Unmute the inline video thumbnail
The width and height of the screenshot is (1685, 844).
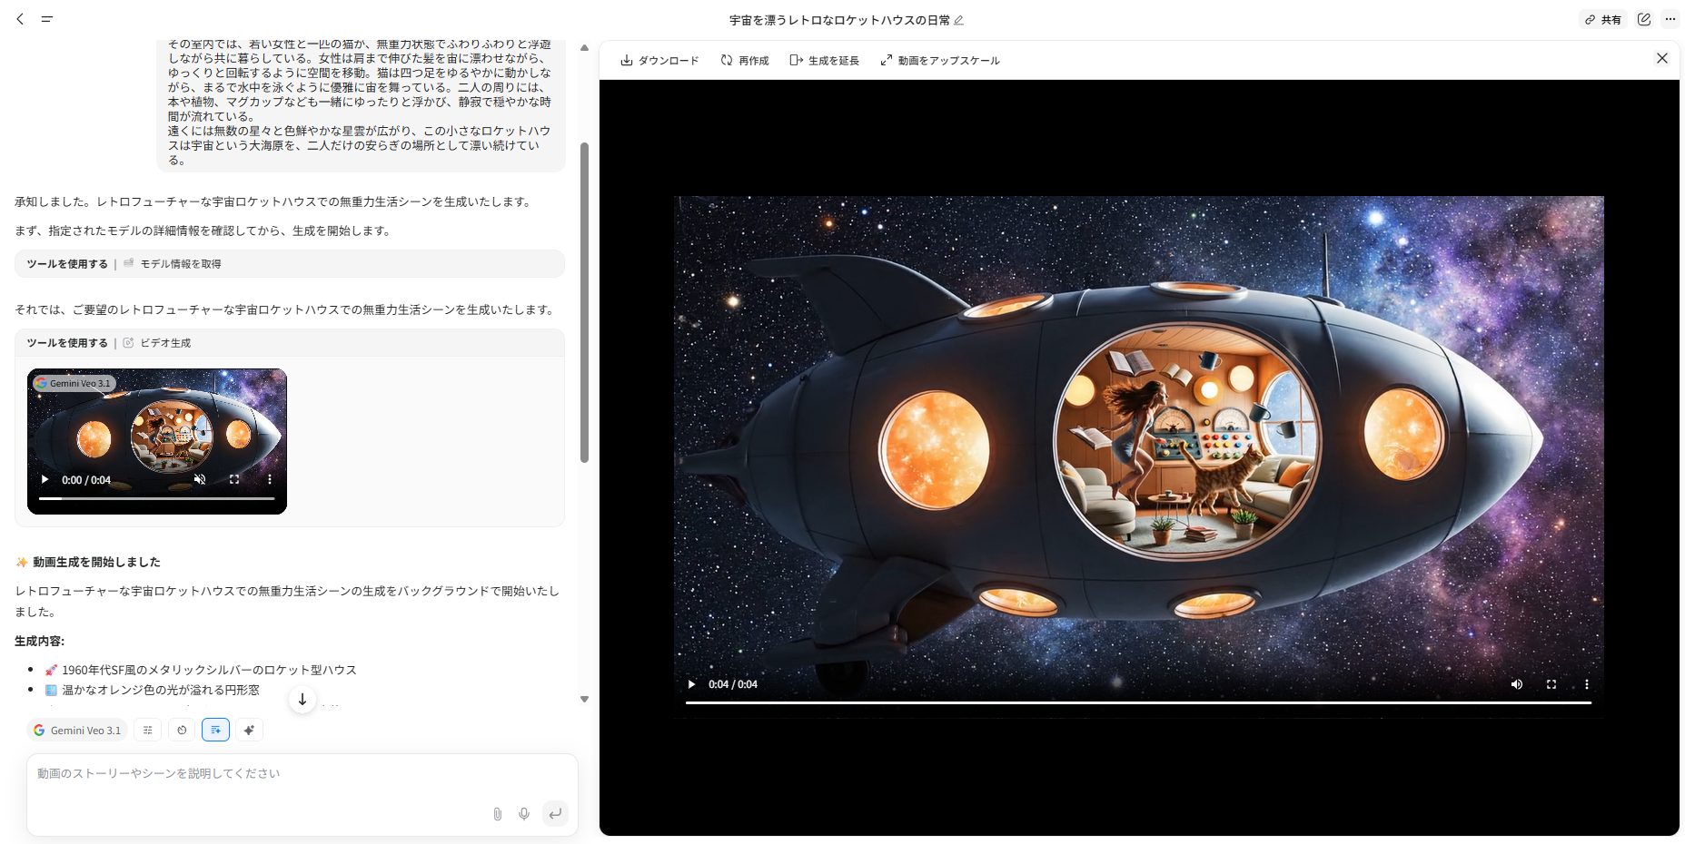point(200,479)
